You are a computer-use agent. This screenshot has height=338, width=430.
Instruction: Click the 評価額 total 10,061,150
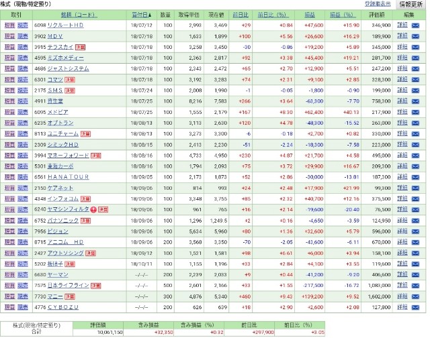110,333
